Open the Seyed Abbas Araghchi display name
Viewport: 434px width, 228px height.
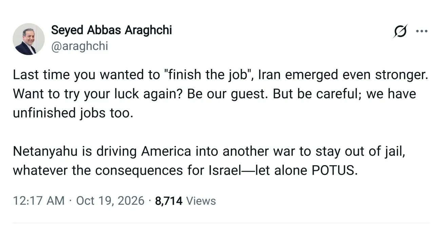point(112,30)
